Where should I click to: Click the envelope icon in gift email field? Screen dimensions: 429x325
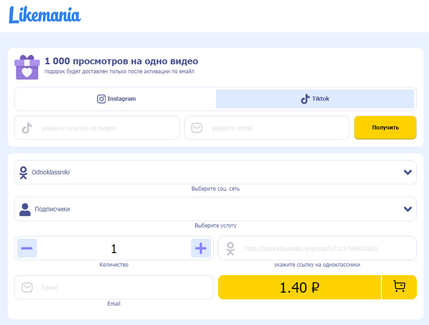197,128
